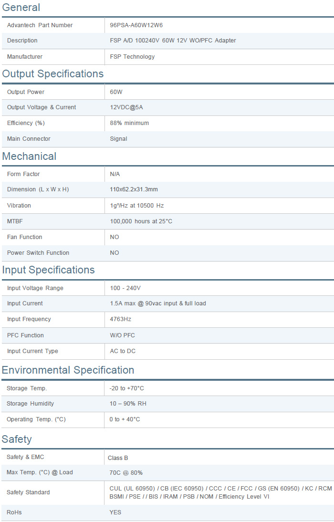Image resolution: width=334 pixels, height=522 pixels.
Task: Select the Output Specifications heading
Action: [52, 74]
